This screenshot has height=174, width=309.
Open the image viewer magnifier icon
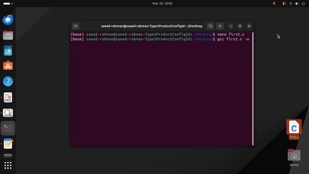coord(8,113)
